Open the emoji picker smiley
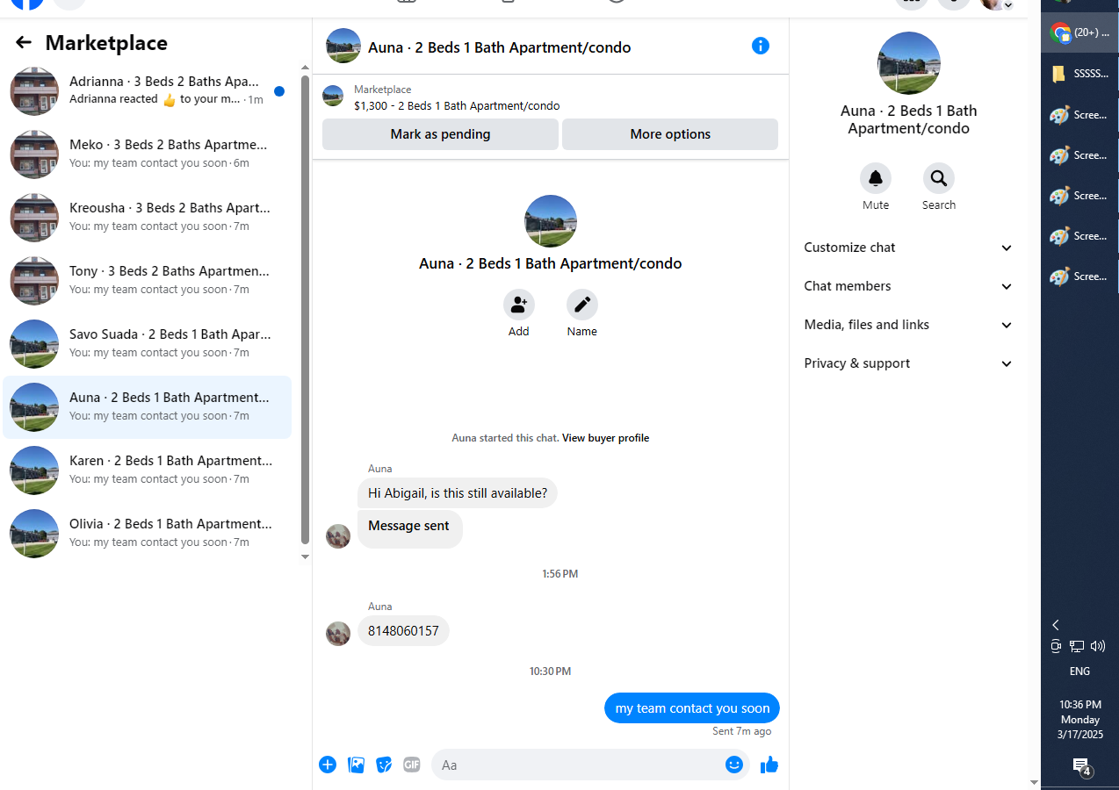Screen dimensions: 1119x790 coord(734,765)
